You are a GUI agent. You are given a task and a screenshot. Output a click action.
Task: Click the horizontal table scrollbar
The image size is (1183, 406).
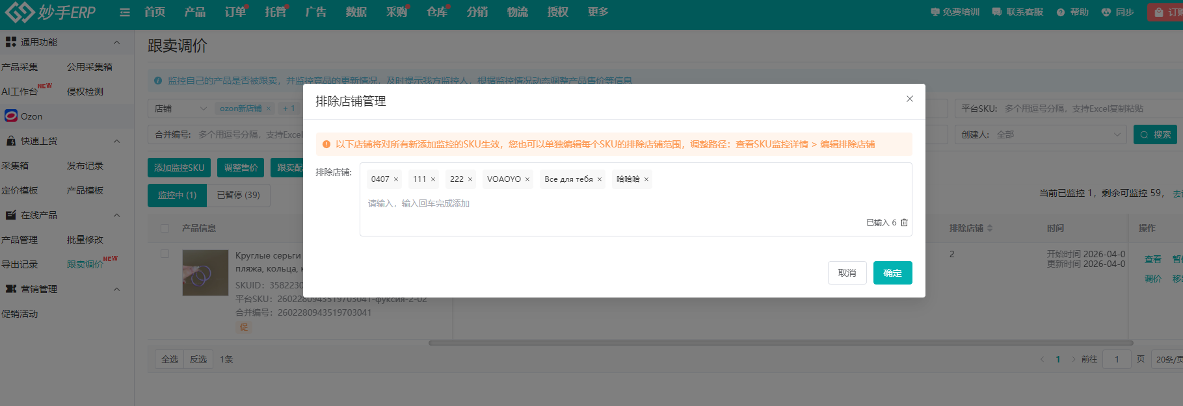click(x=780, y=343)
